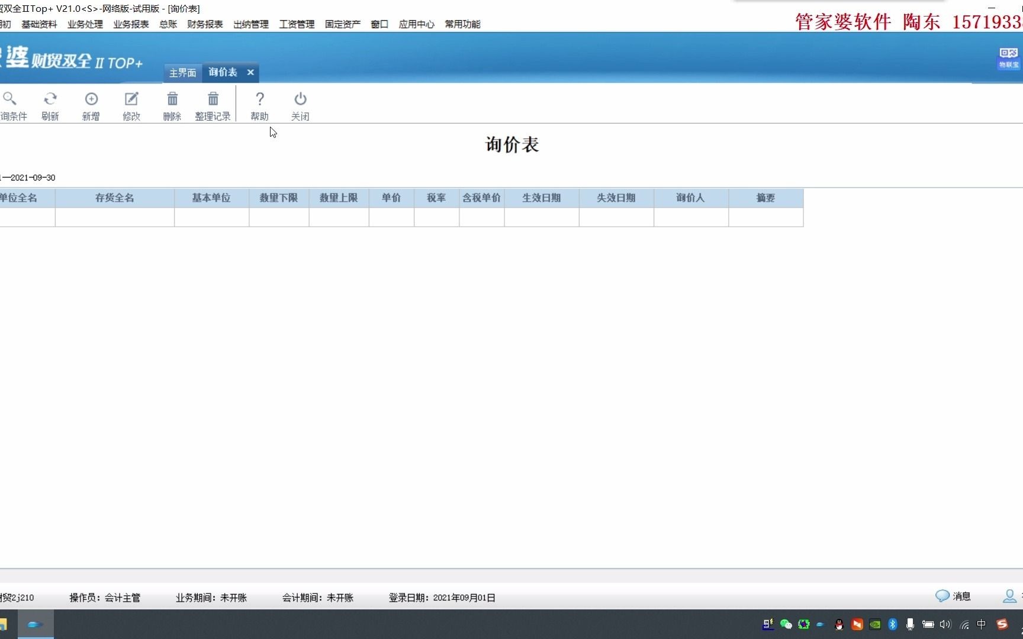Click the 数量上限 column header

(339, 198)
